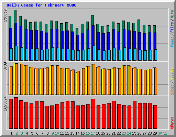Click day label 10 on the axis
The width and height of the screenshot is (176, 137).
[57, 133]
